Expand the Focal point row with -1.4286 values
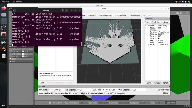The height and width of the screenshot is (108, 192). pyautogui.click(x=148, y=45)
